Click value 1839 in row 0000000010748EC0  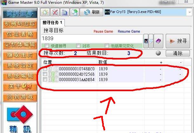(103, 69)
